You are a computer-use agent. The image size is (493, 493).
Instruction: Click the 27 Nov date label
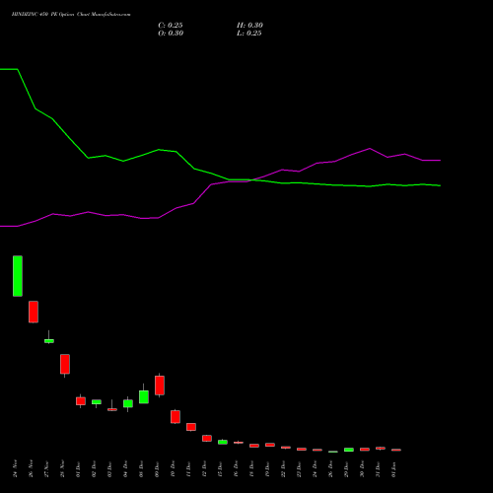[46, 468]
